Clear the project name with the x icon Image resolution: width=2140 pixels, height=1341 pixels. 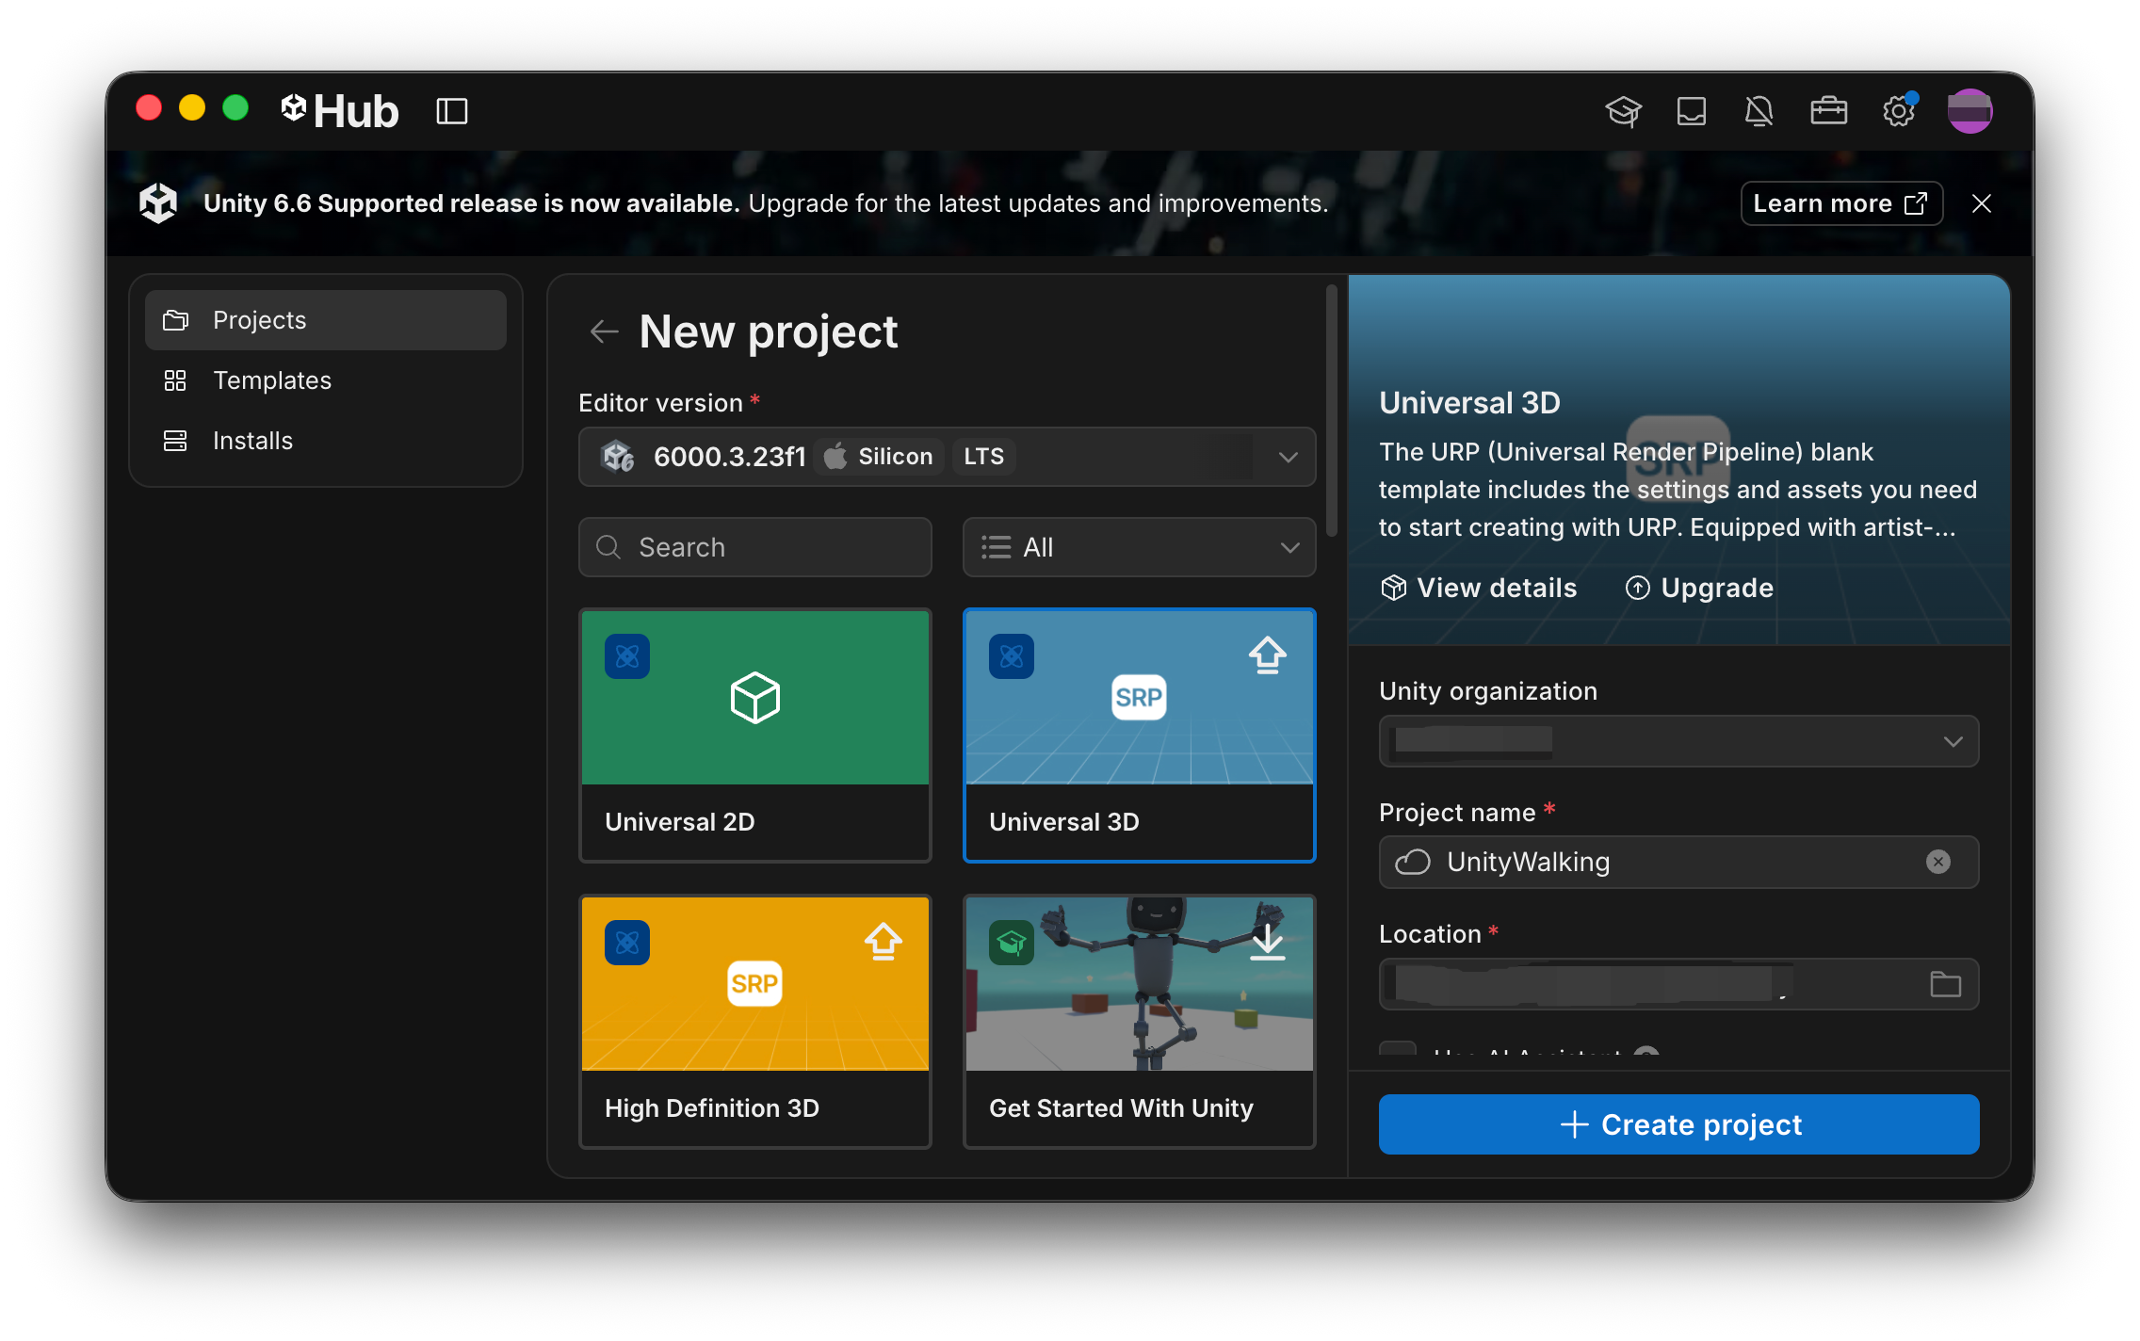tap(1937, 862)
